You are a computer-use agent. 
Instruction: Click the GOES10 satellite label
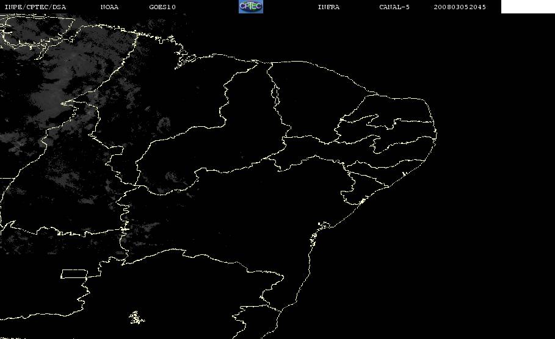(162, 7)
